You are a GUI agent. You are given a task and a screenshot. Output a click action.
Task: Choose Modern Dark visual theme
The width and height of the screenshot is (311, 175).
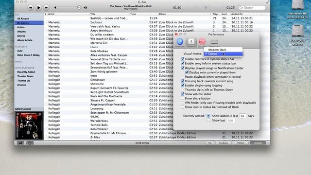click(x=223, y=50)
